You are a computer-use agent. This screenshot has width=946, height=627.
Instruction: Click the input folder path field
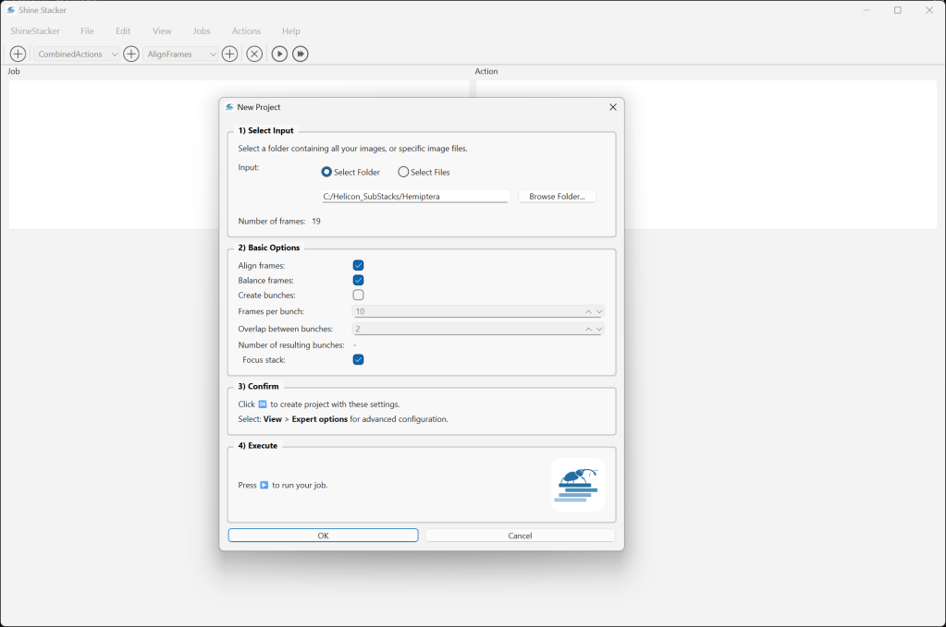click(414, 197)
